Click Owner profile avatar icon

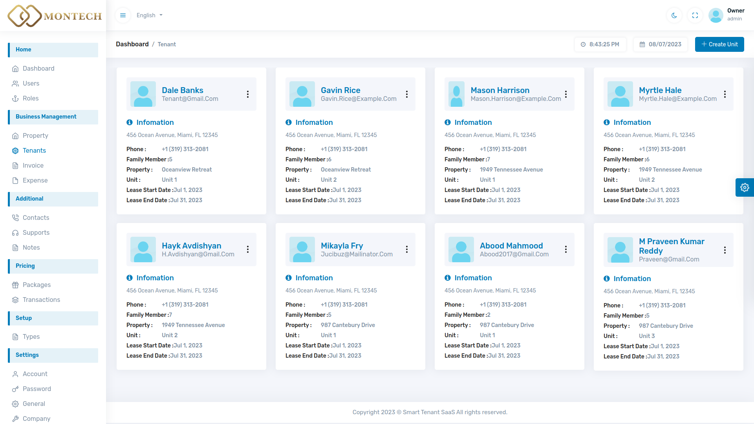(716, 15)
